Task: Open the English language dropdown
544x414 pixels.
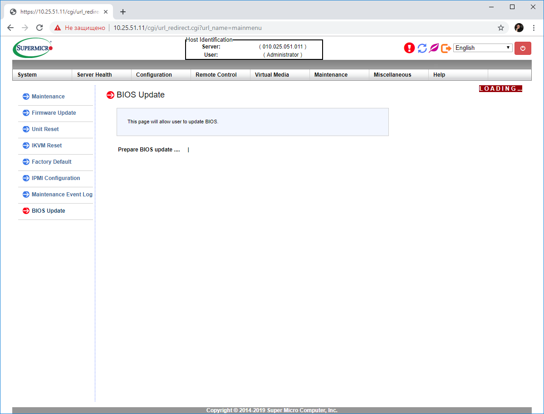Action: pos(482,48)
